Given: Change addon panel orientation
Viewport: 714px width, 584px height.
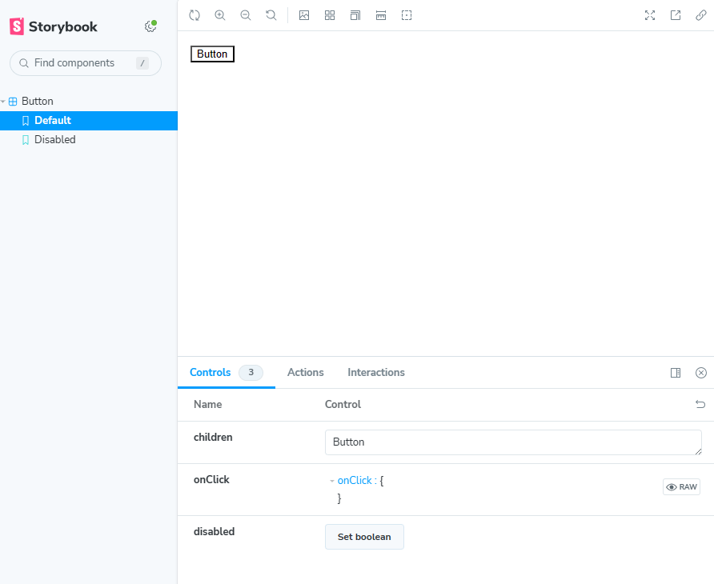Looking at the screenshot, I should [676, 373].
